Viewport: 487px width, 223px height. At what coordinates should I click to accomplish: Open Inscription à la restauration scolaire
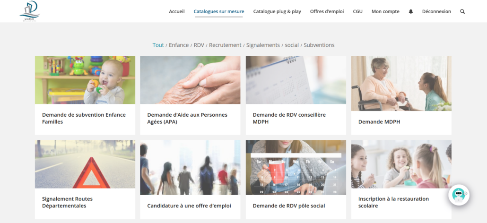[393, 202]
